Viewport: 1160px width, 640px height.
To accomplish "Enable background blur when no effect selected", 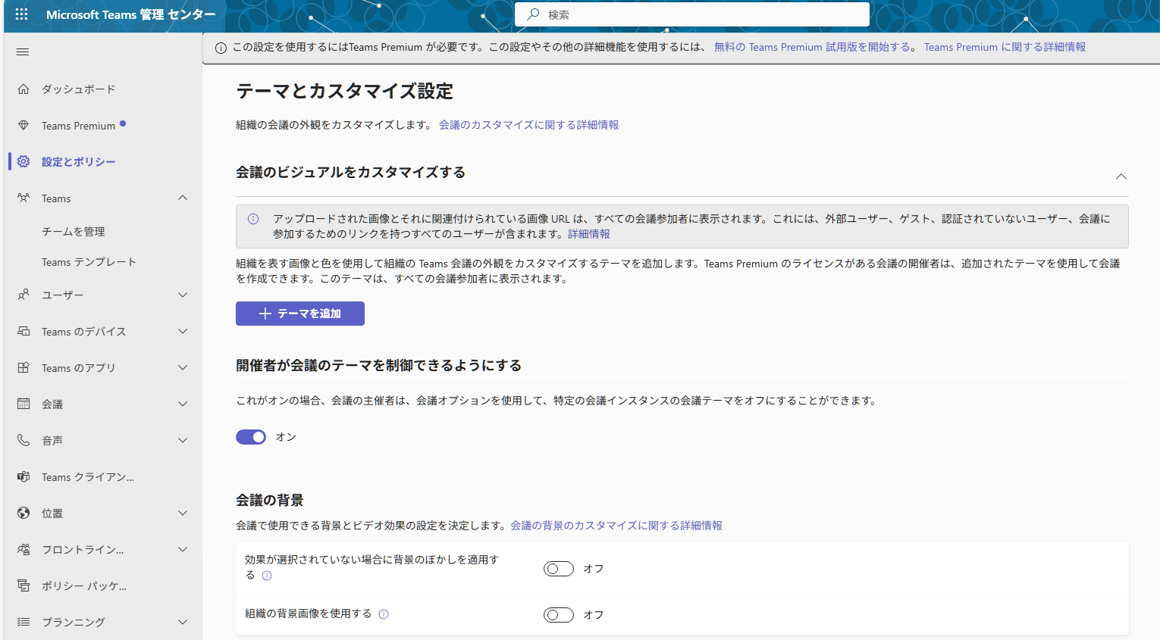I will [559, 569].
